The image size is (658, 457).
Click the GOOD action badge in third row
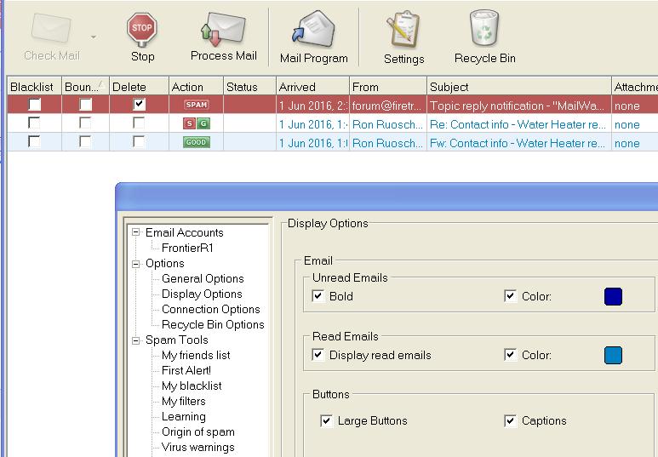click(x=197, y=142)
